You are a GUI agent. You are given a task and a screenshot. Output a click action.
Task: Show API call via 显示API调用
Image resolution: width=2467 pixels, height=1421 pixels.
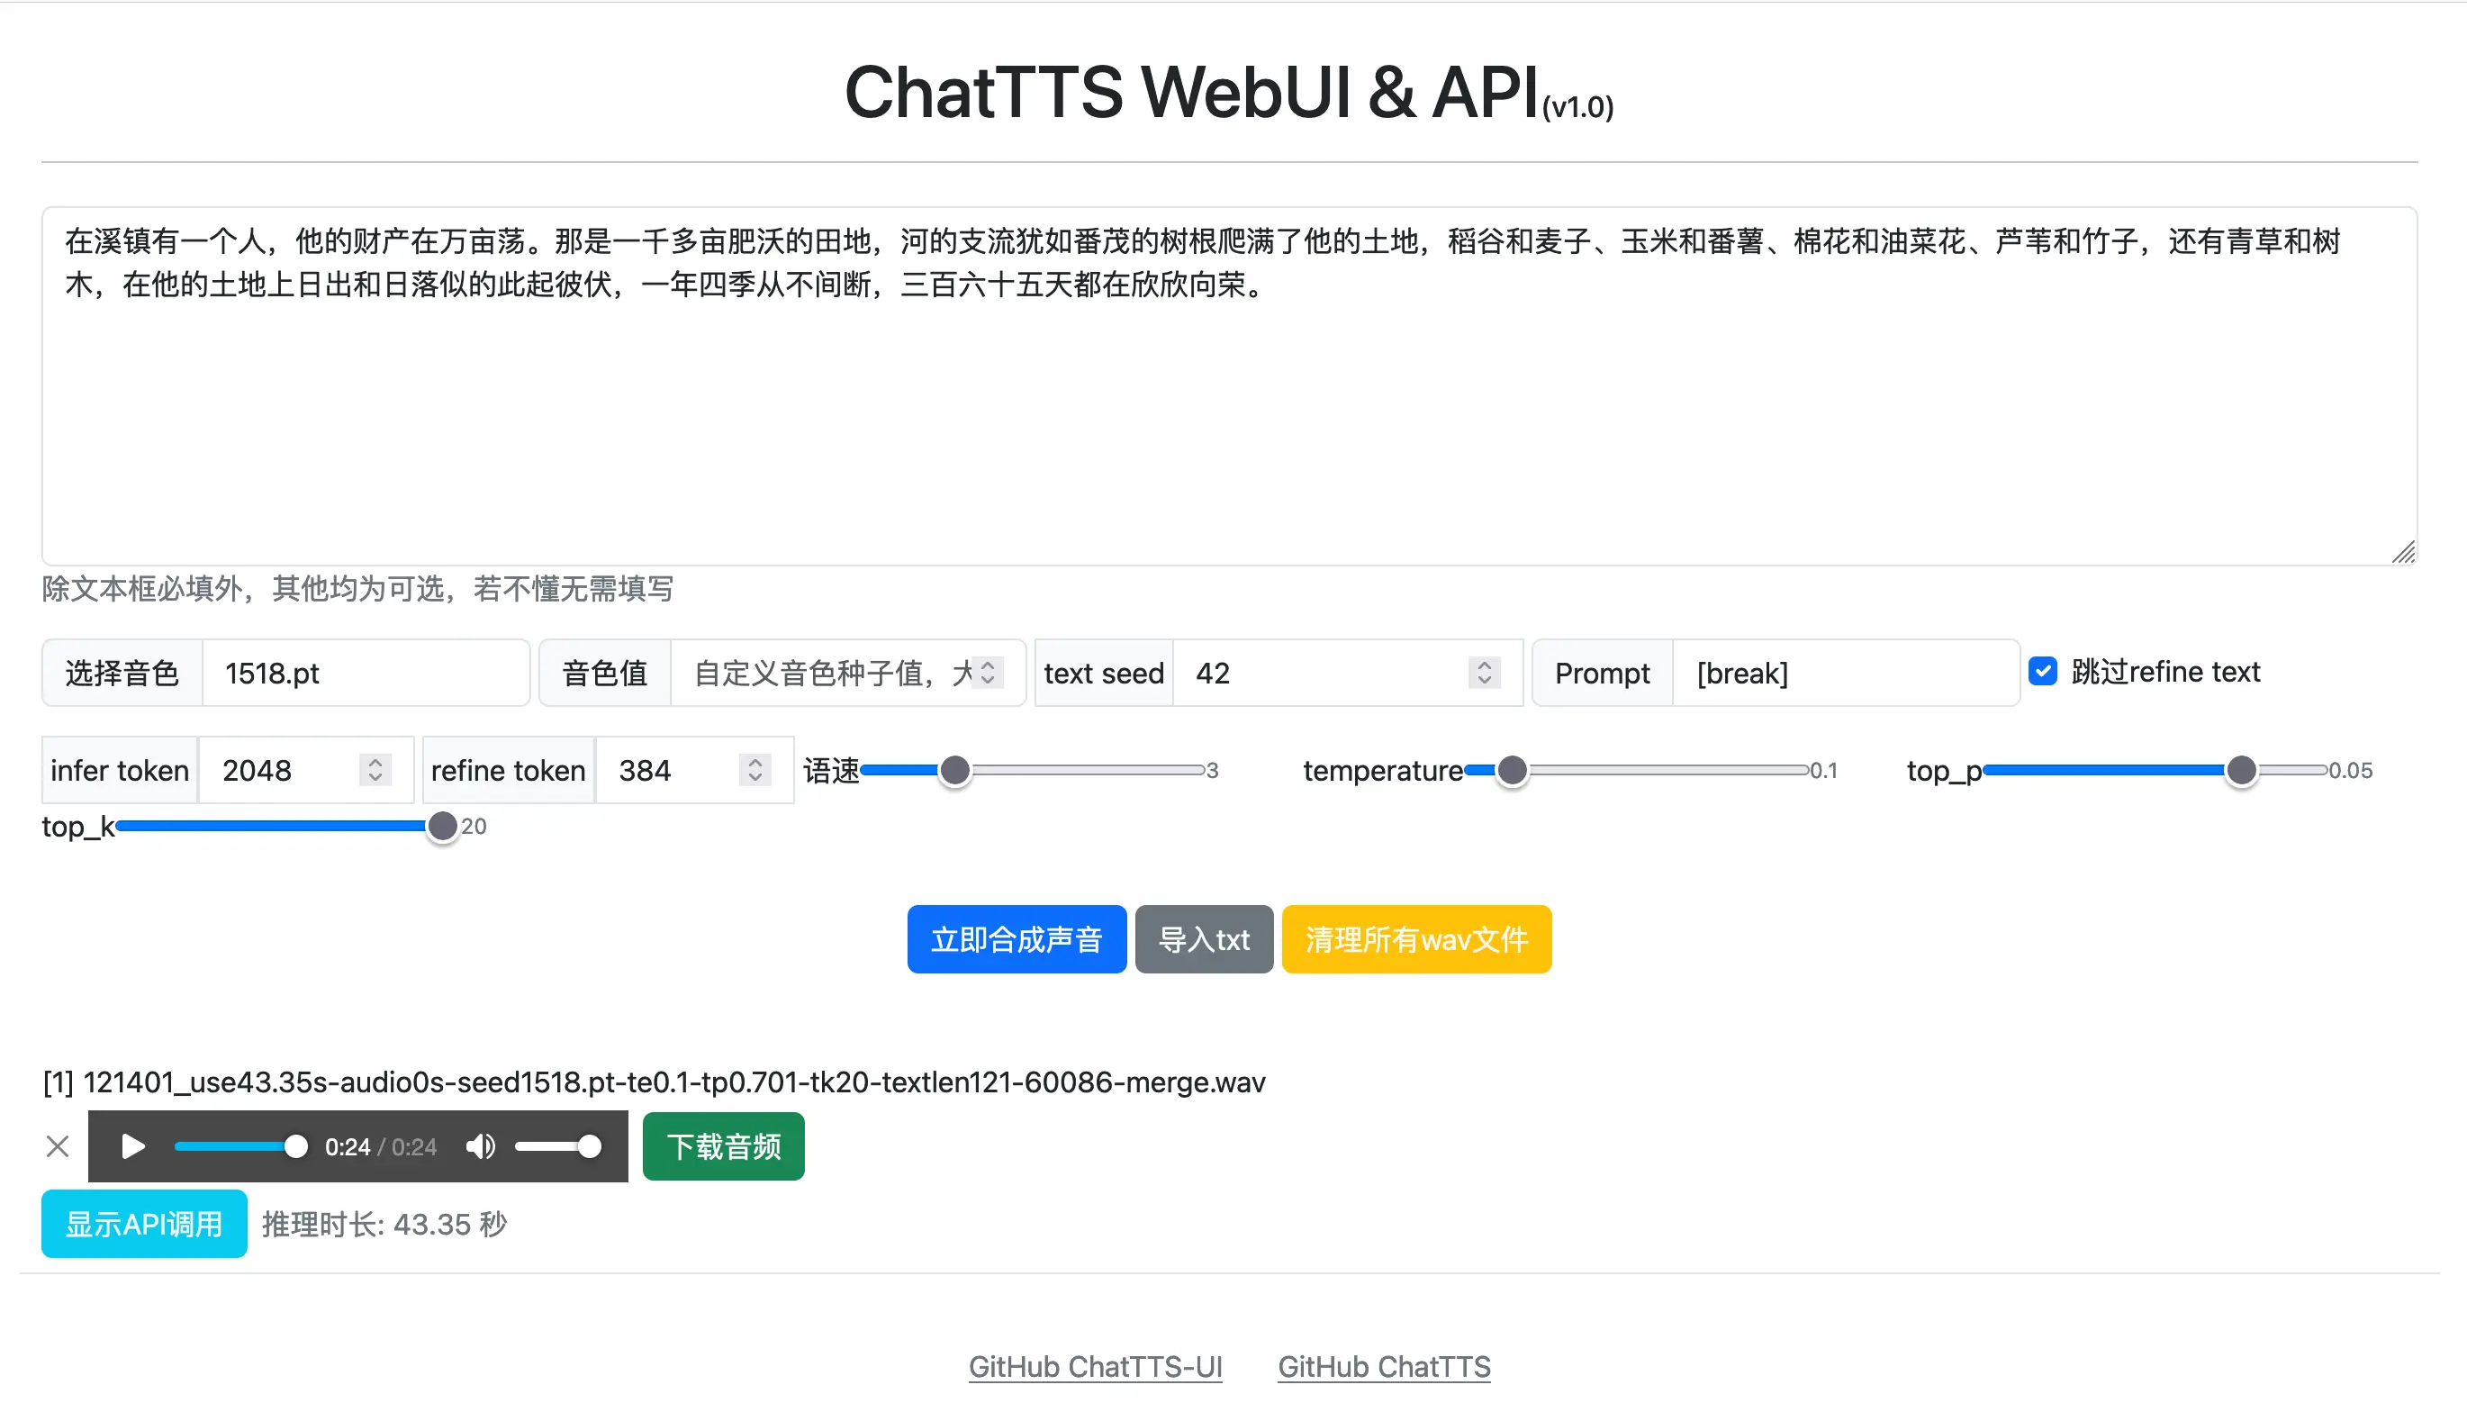coord(143,1224)
